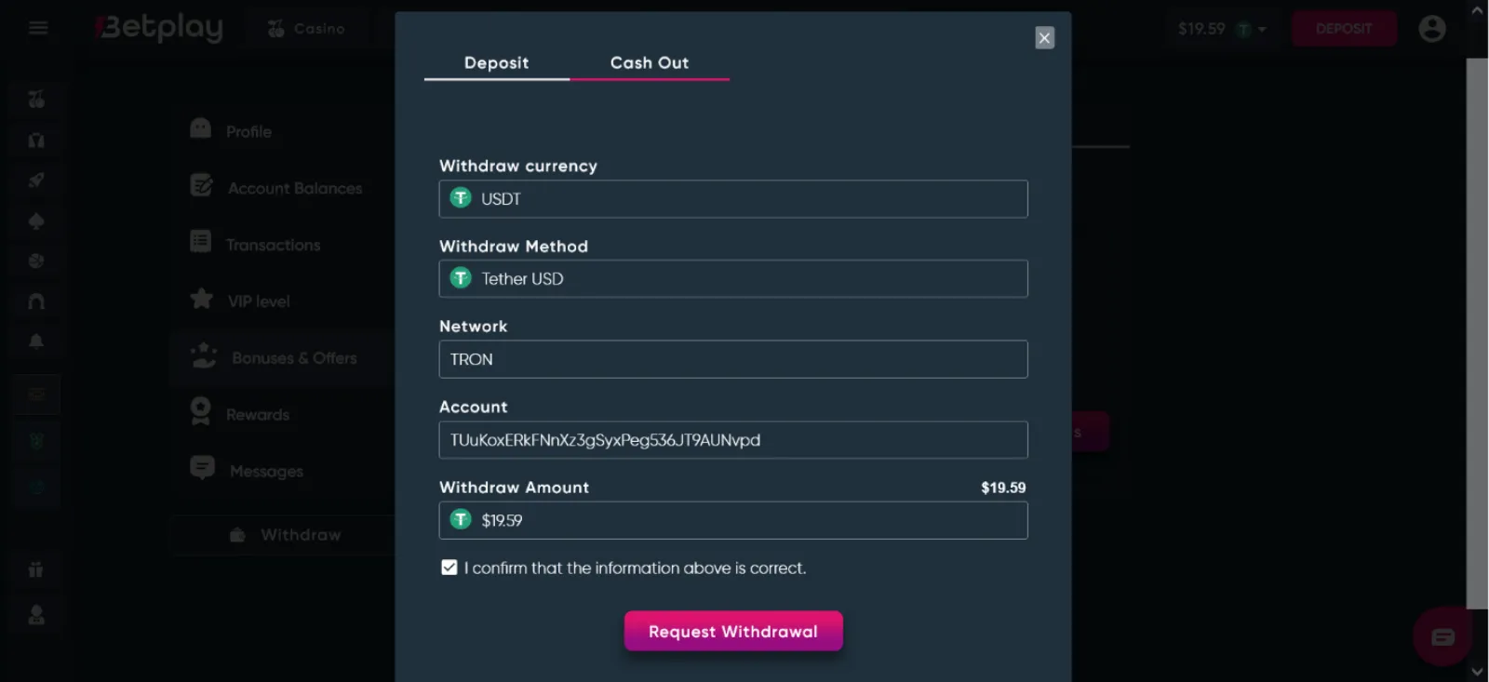Image resolution: width=1489 pixels, height=682 pixels.
Task: Close the cash out dialog
Action: [1045, 38]
